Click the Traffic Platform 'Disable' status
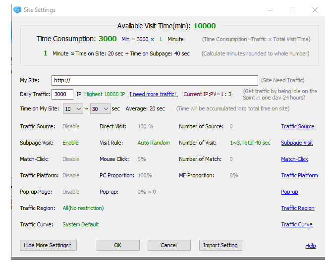The height and width of the screenshot is (263, 331). (x=71, y=175)
